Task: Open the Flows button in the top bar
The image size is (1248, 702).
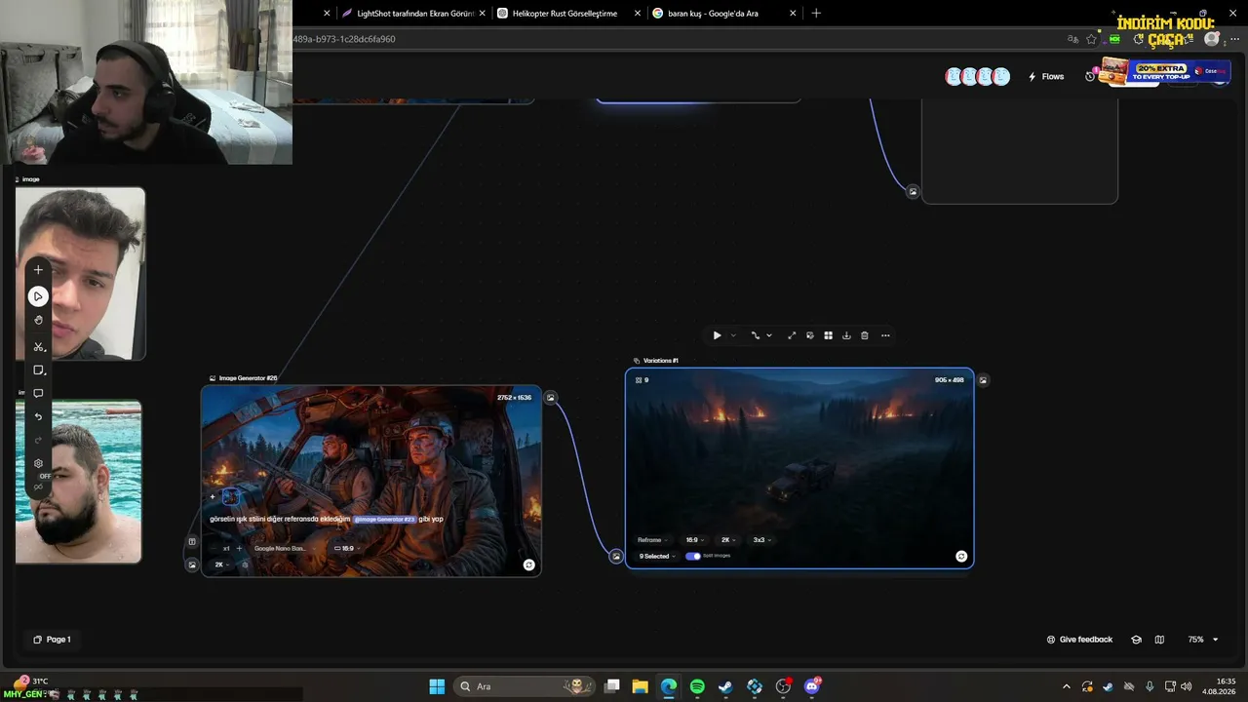Action: pos(1046,77)
